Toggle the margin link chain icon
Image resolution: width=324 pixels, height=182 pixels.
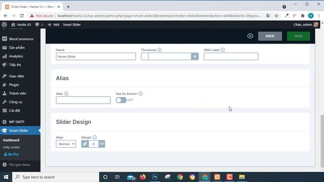pos(85,144)
